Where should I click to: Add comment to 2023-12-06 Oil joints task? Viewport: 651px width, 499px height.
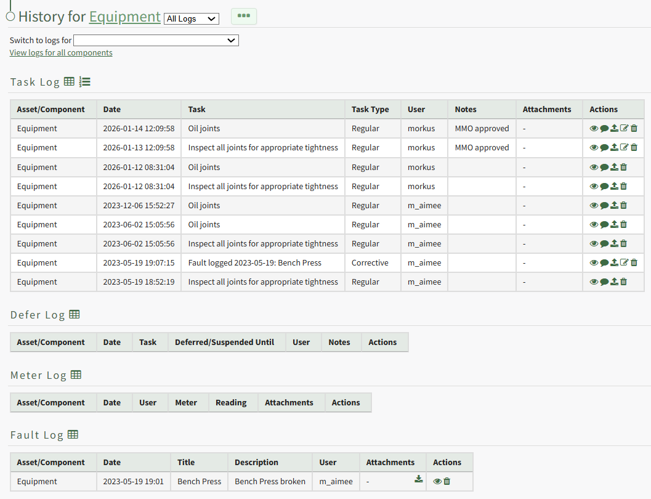[x=604, y=206]
